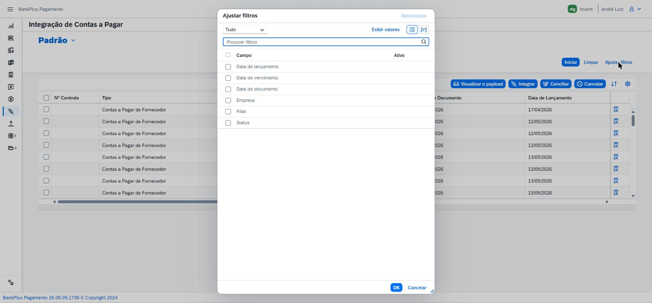This screenshot has height=303, width=652.
Task: Open the hamburger navigation menu
Action: [x=10, y=9]
